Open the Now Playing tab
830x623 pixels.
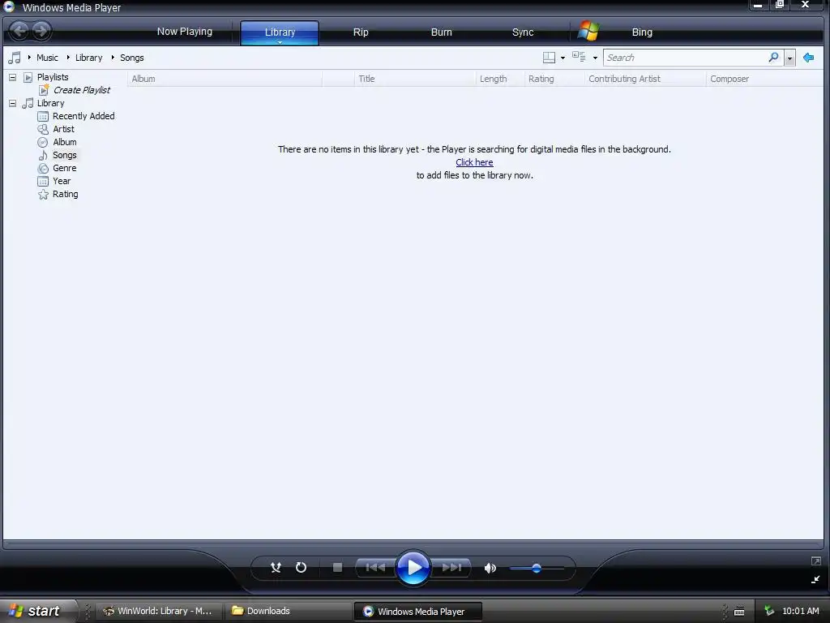point(184,32)
